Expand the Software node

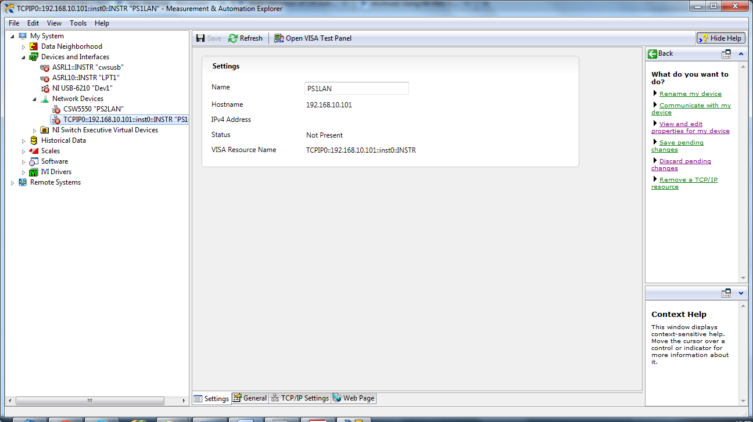pos(24,161)
